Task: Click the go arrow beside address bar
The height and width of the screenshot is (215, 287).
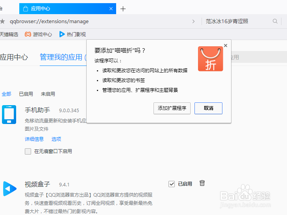Action: 193,22
